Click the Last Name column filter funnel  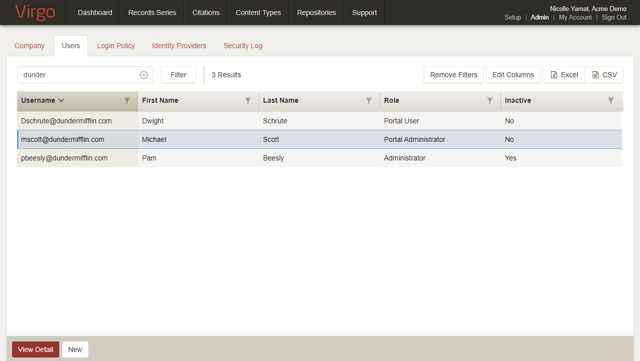369,101
